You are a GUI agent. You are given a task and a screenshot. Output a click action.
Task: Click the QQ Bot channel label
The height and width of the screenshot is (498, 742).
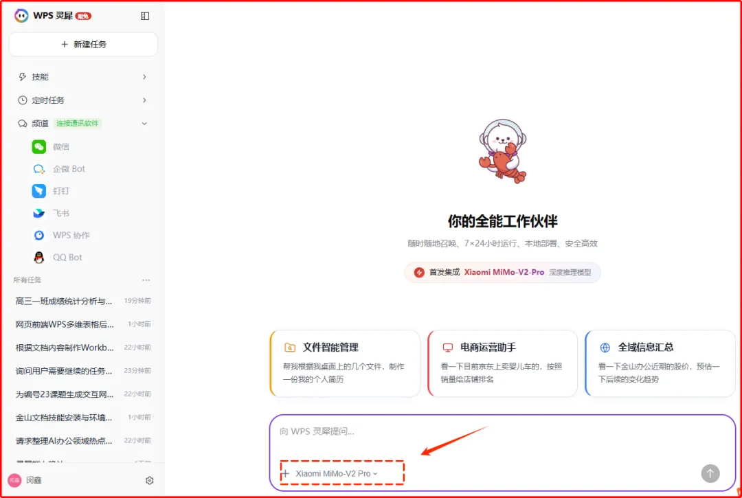67,258
